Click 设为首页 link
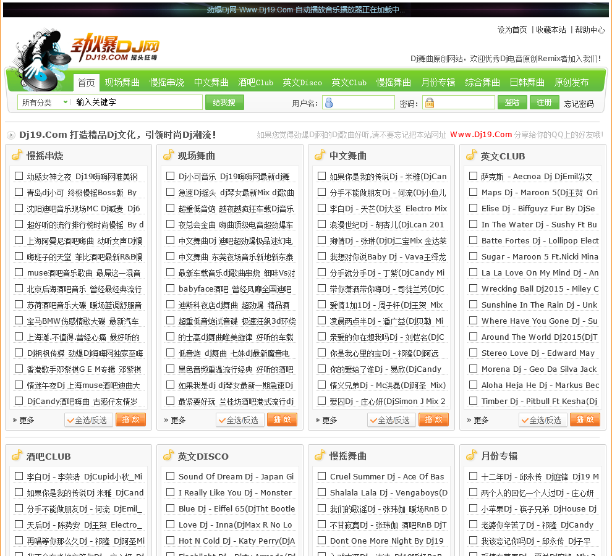The height and width of the screenshot is (556, 612). (512, 30)
